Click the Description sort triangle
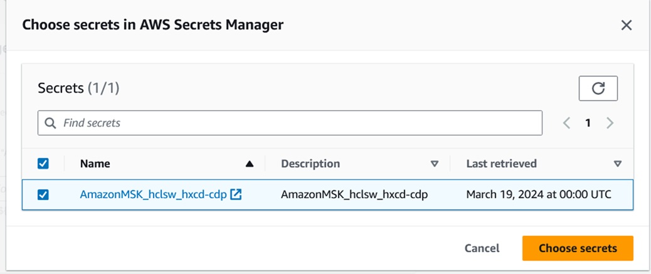The width and height of the screenshot is (651, 274). pos(435,164)
